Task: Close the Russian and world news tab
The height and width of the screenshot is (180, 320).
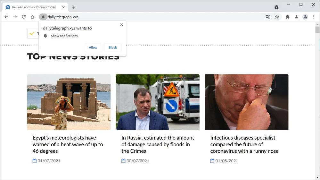Action: coord(63,7)
